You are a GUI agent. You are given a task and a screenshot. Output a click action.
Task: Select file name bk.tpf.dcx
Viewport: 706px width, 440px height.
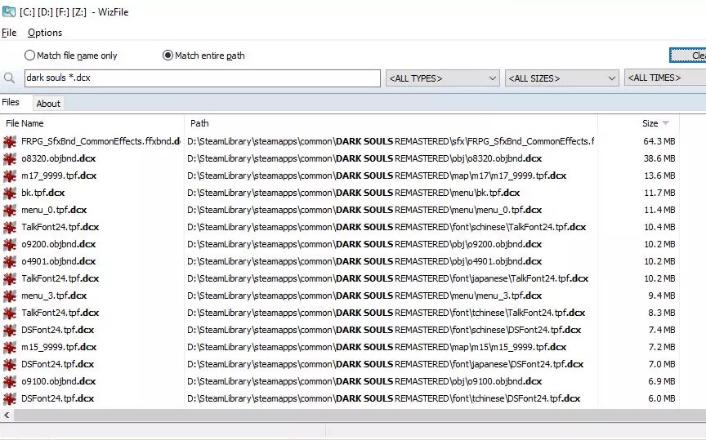coord(43,193)
